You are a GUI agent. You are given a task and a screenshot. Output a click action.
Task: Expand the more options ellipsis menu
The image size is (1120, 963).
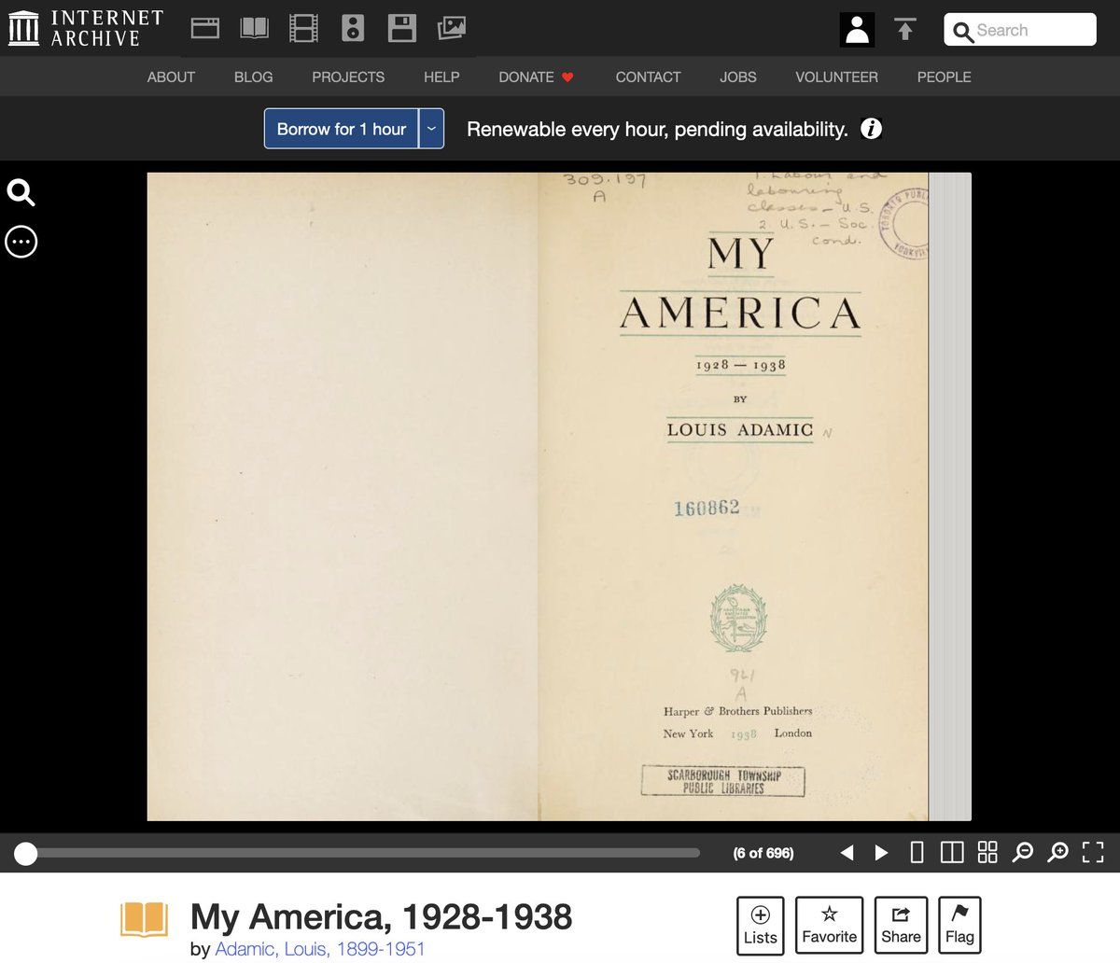pyautogui.click(x=21, y=242)
